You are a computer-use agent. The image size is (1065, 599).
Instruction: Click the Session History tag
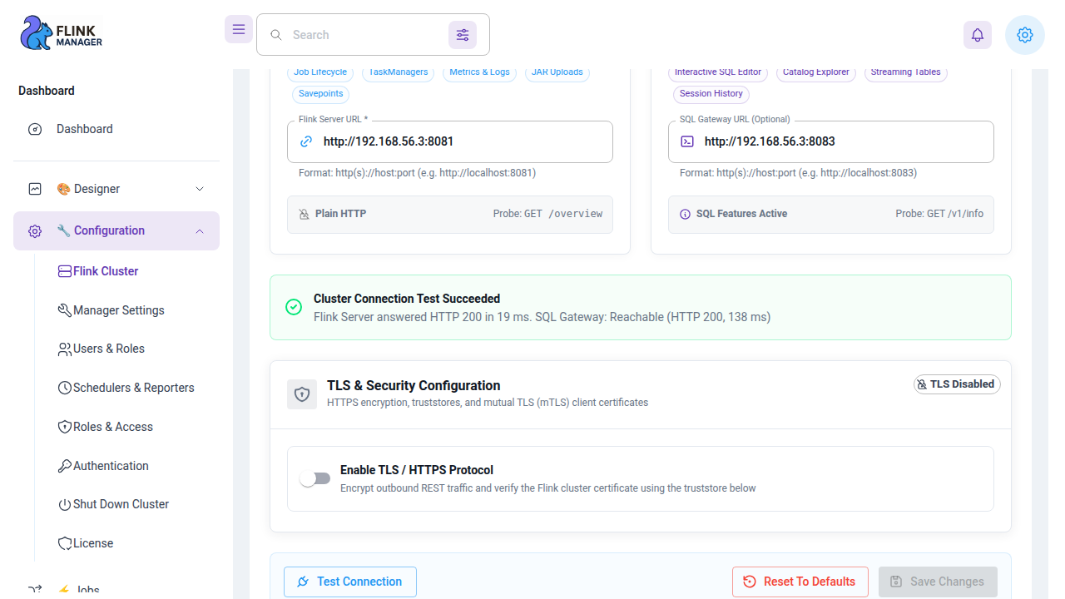[x=711, y=94]
